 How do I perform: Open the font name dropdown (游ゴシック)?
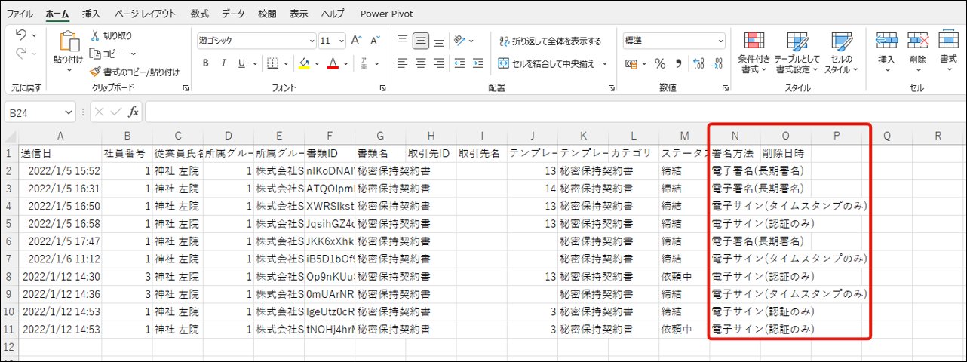[312, 41]
